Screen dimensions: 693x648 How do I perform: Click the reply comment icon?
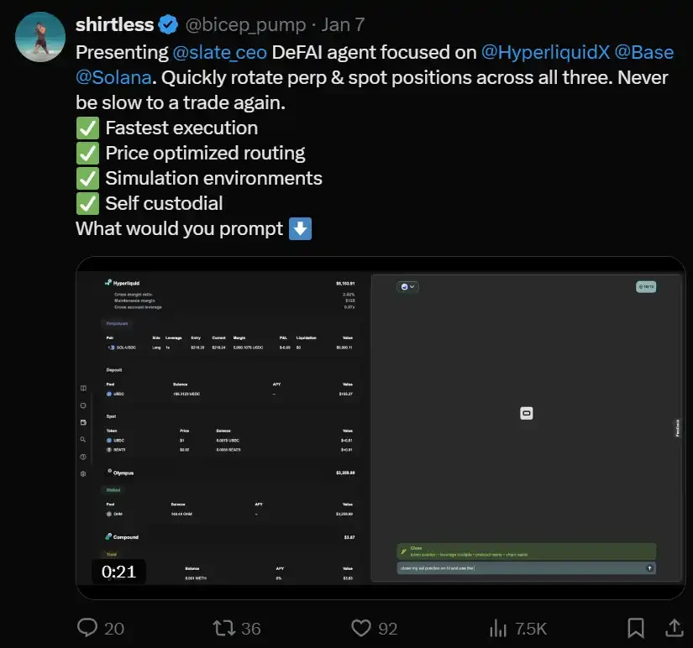point(88,628)
